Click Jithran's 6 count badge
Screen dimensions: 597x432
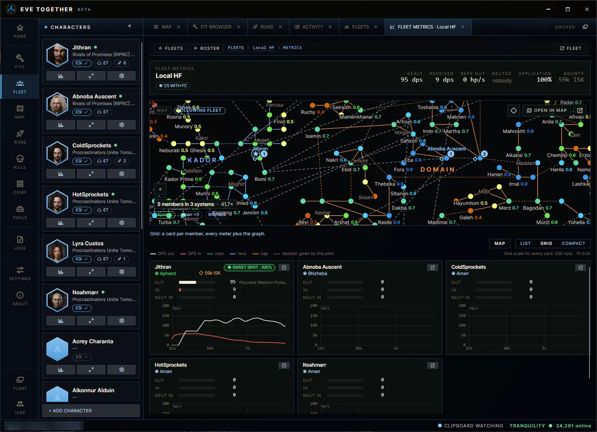122,63
